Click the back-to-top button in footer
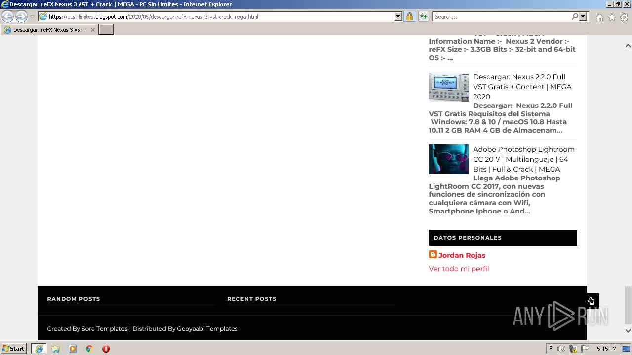632x355 pixels. click(x=591, y=301)
